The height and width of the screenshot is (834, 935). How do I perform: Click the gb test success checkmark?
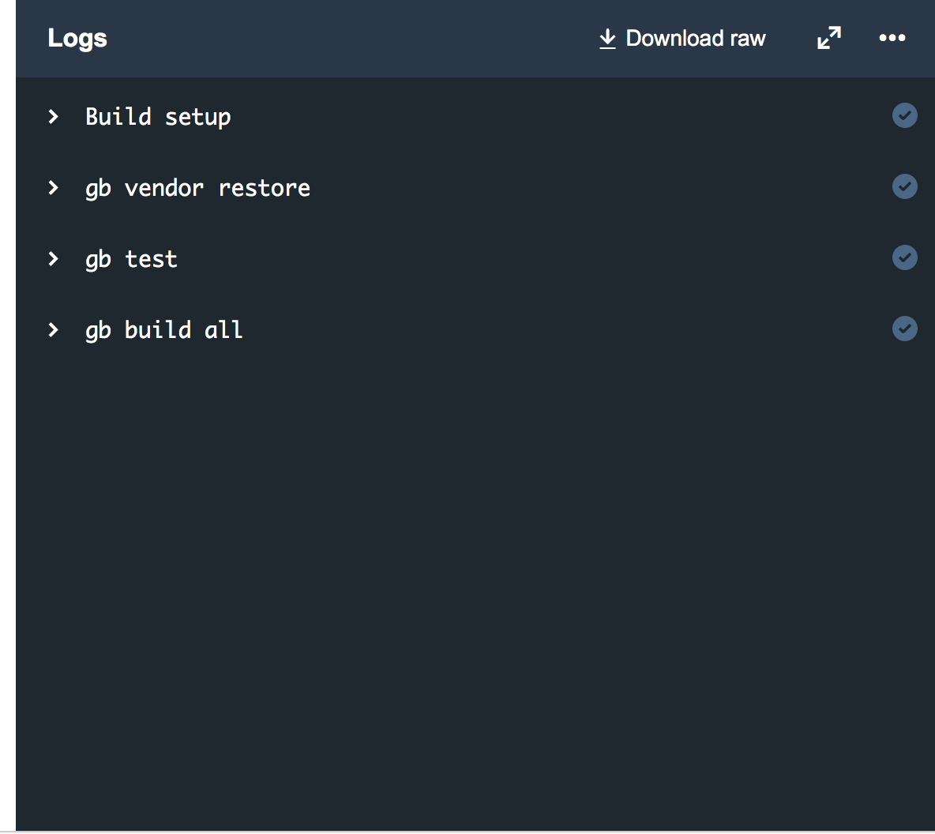904,257
